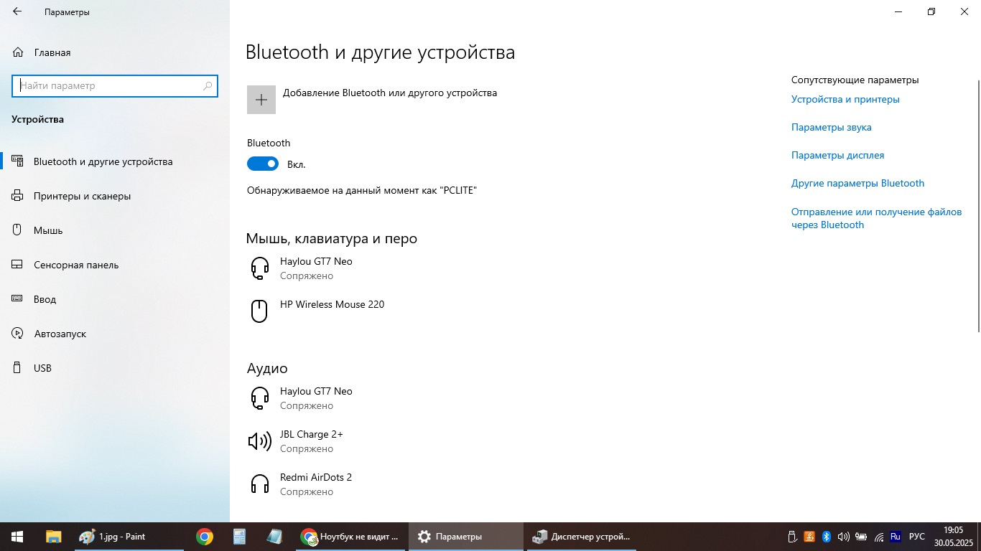Viewport: 981px width, 551px height.
Task: Select Haylou GT7 Neo in Аудио section
Action: pos(316,398)
